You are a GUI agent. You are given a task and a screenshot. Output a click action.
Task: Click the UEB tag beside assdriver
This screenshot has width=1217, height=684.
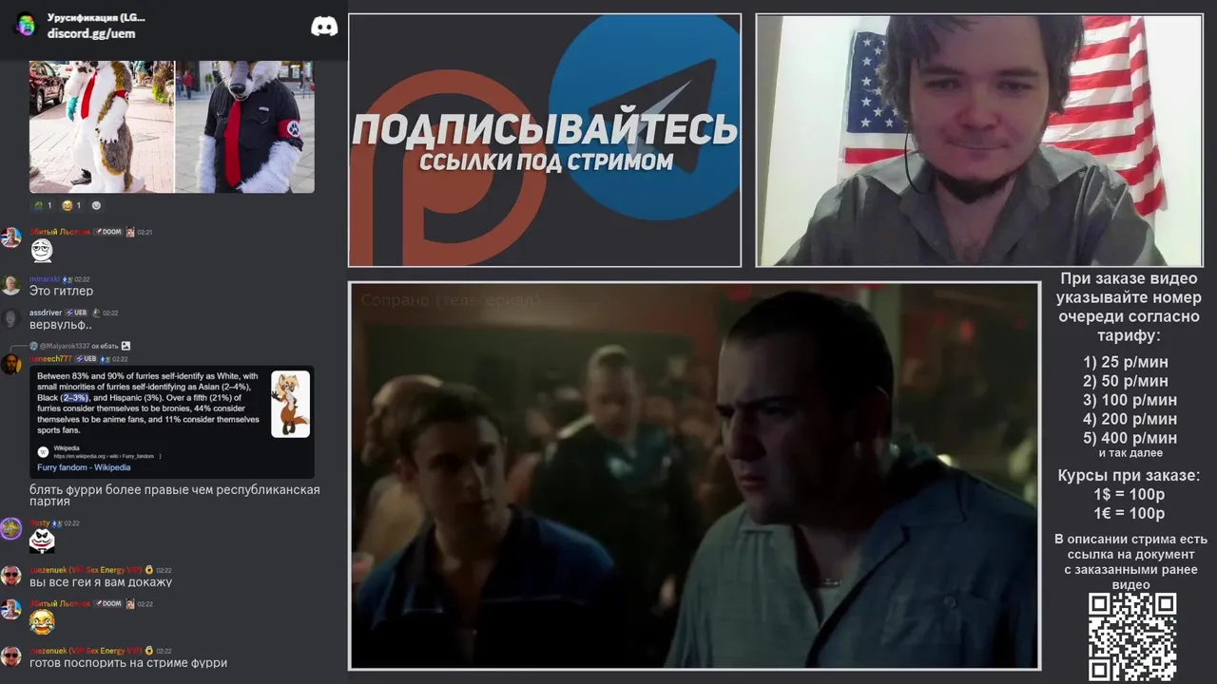(x=76, y=313)
